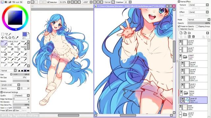The image size is (211, 118).
Task: Choose the rectangular selection tool
Action: point(3,34)
